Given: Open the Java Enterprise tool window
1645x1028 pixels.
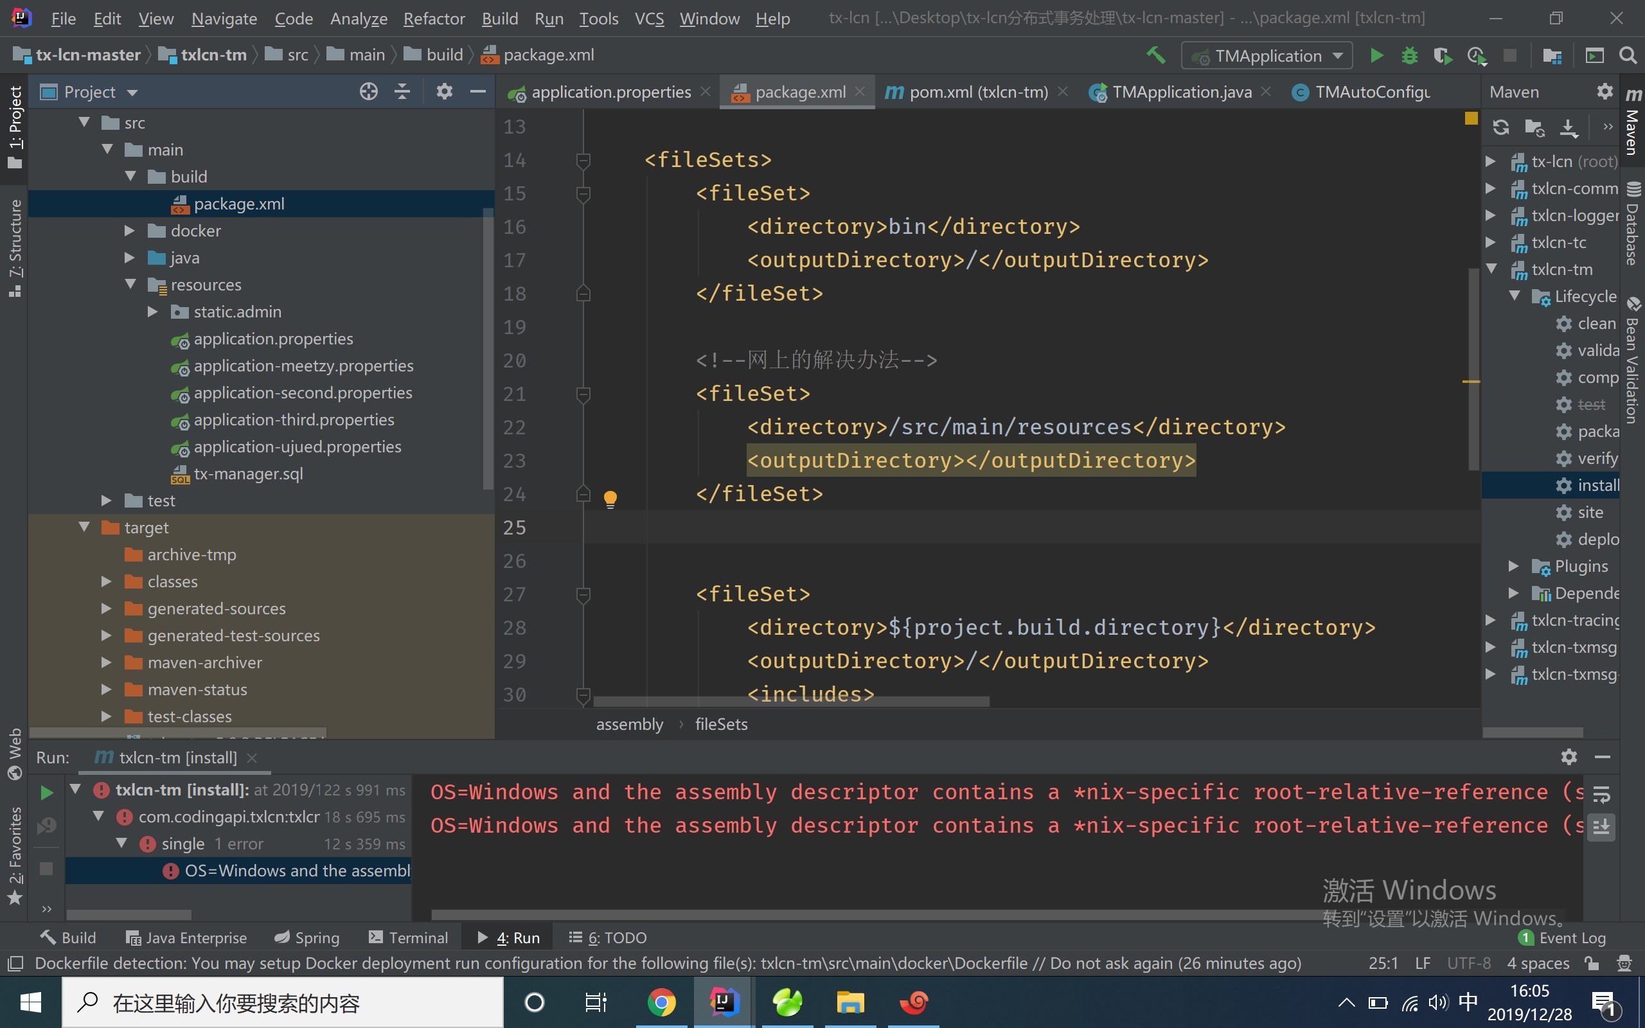Looking at the screenshot, I should click(x=186, y=937).
